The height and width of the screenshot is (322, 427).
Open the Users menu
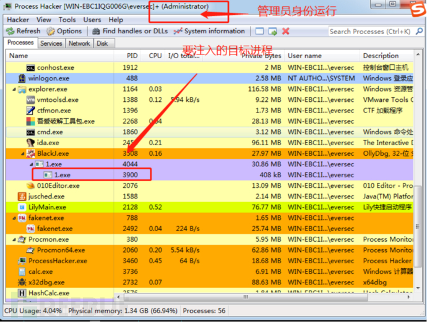click(92, 20)
